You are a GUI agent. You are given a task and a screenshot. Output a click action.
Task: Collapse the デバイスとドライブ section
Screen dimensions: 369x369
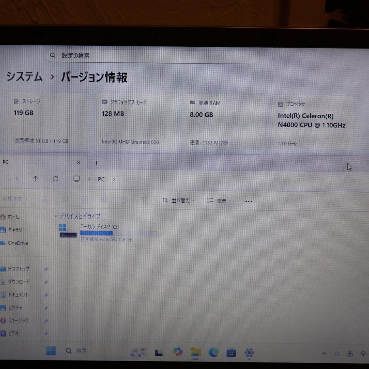tap(56, 216)
